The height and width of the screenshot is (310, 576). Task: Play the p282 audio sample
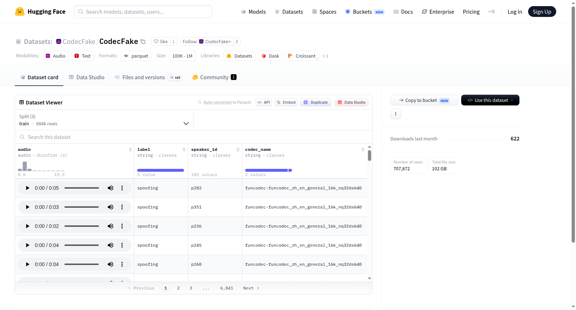[x=27, y=188]
